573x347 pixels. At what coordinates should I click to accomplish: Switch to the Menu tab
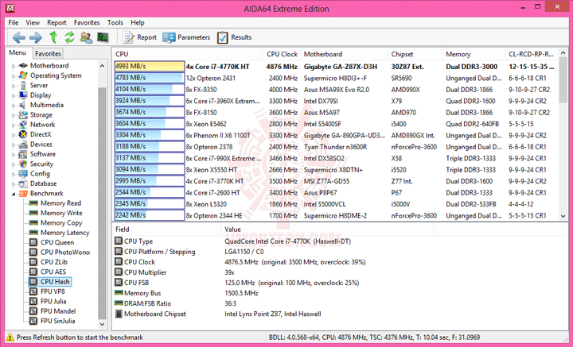coord(18,53)
